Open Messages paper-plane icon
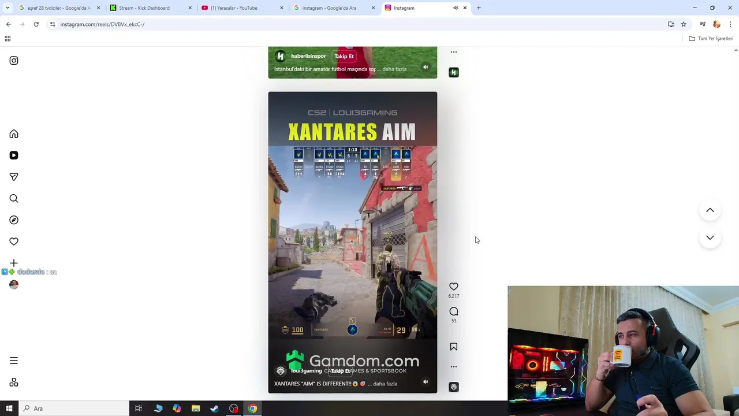Screen dimensions: 739x416 [x=14, y=177]
